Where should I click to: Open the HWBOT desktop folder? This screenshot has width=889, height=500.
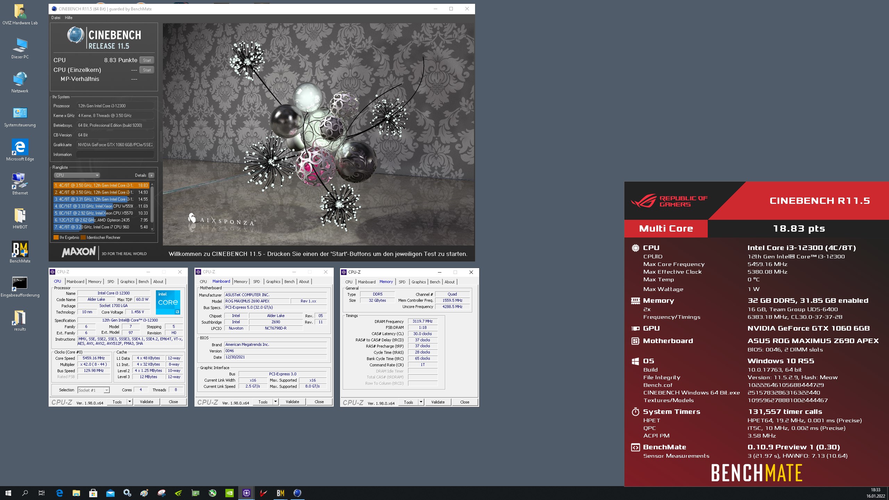pyautogui.click(x=20, y=219)
